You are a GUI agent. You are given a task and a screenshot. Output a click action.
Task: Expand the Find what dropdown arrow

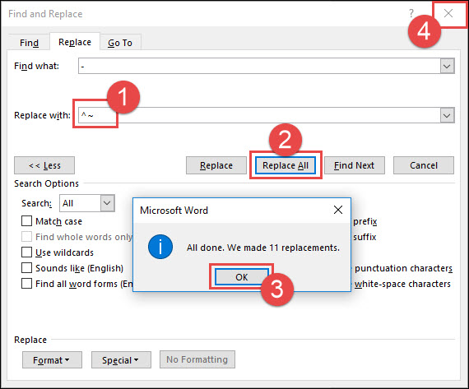[x=447, y=66]
